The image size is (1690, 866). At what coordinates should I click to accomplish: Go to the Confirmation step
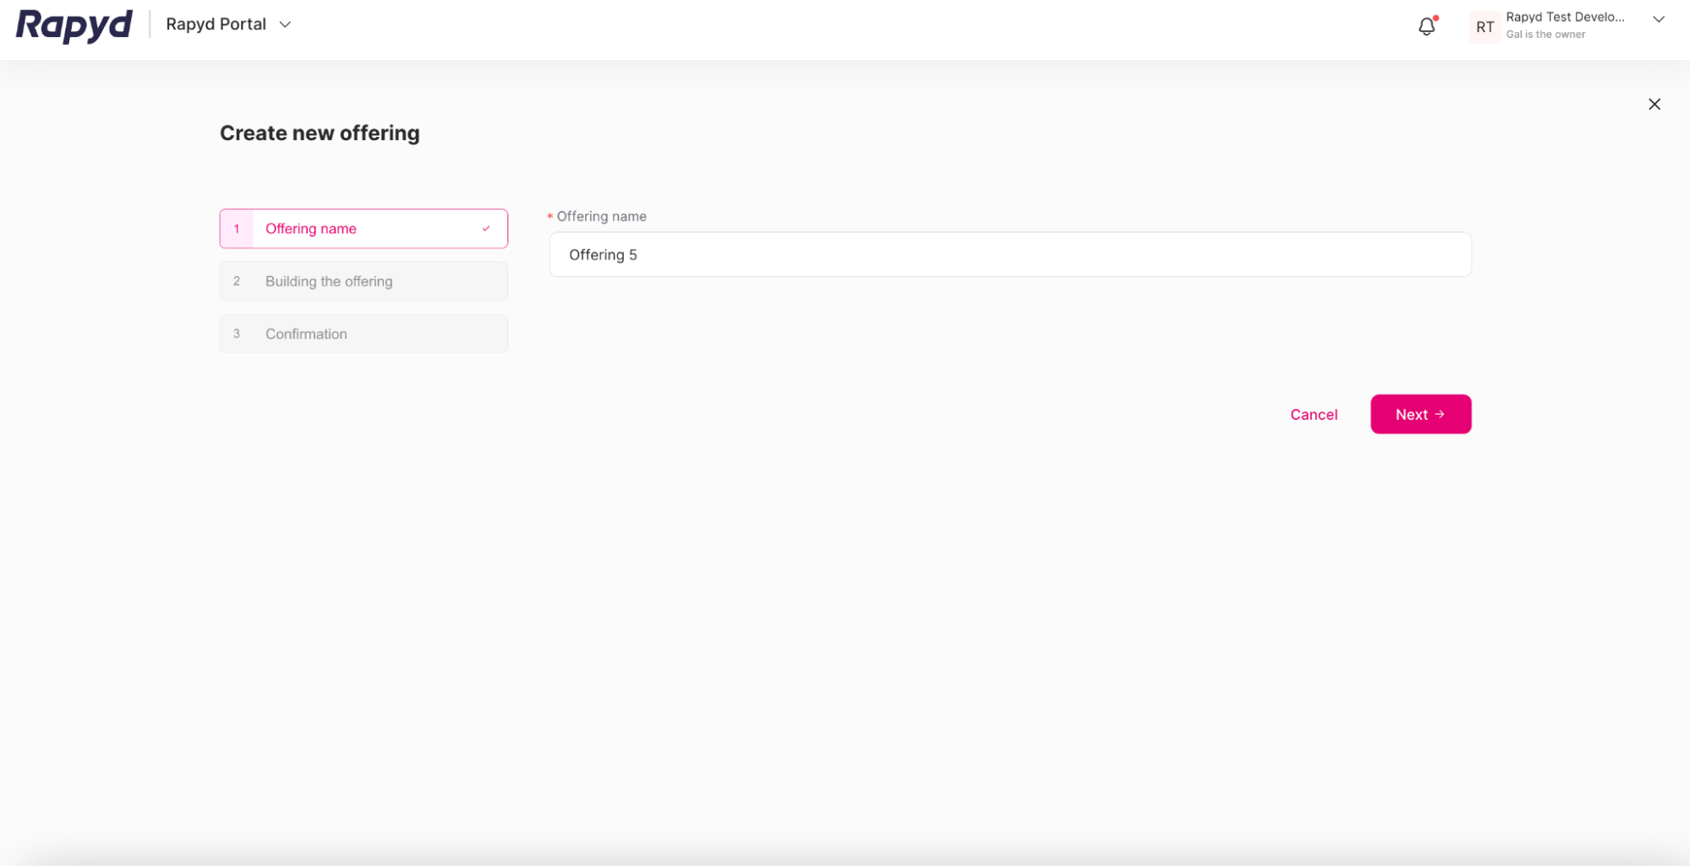(x=306, y=334)
